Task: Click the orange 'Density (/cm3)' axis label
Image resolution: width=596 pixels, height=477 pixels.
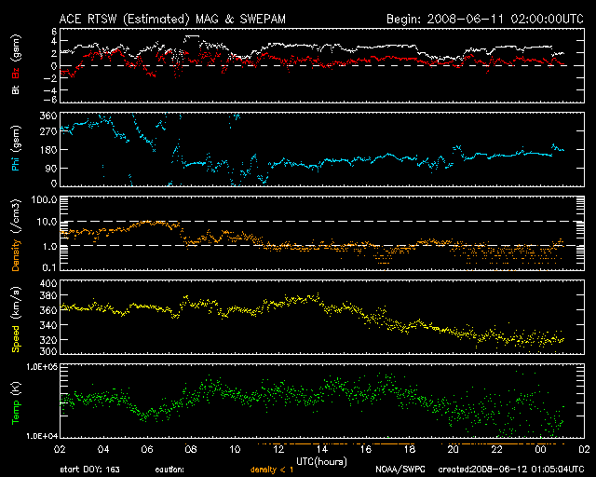Action: (x=16, y=235)
